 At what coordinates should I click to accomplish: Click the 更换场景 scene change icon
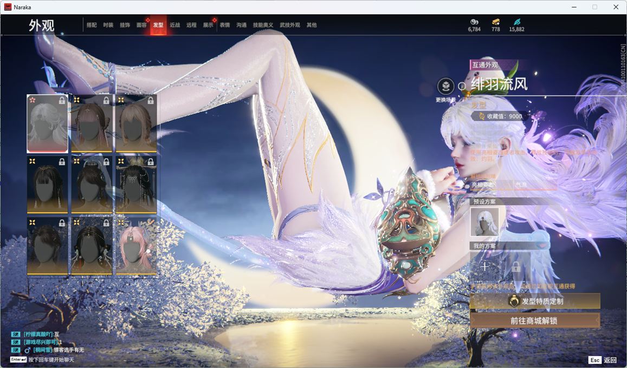coord(445,86)
